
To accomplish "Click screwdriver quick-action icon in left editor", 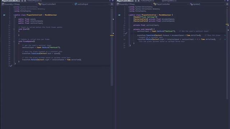I will (11, 66).
